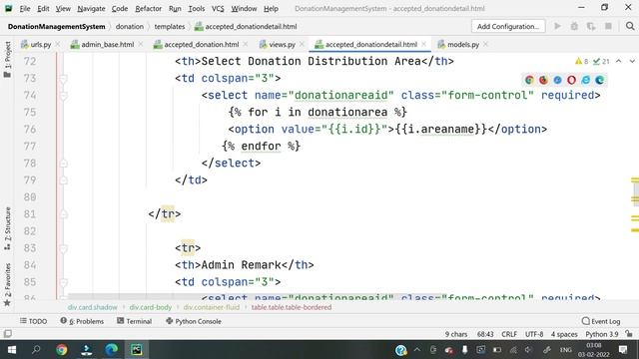Go to previous highlighted error arrow

coord(619,61)
